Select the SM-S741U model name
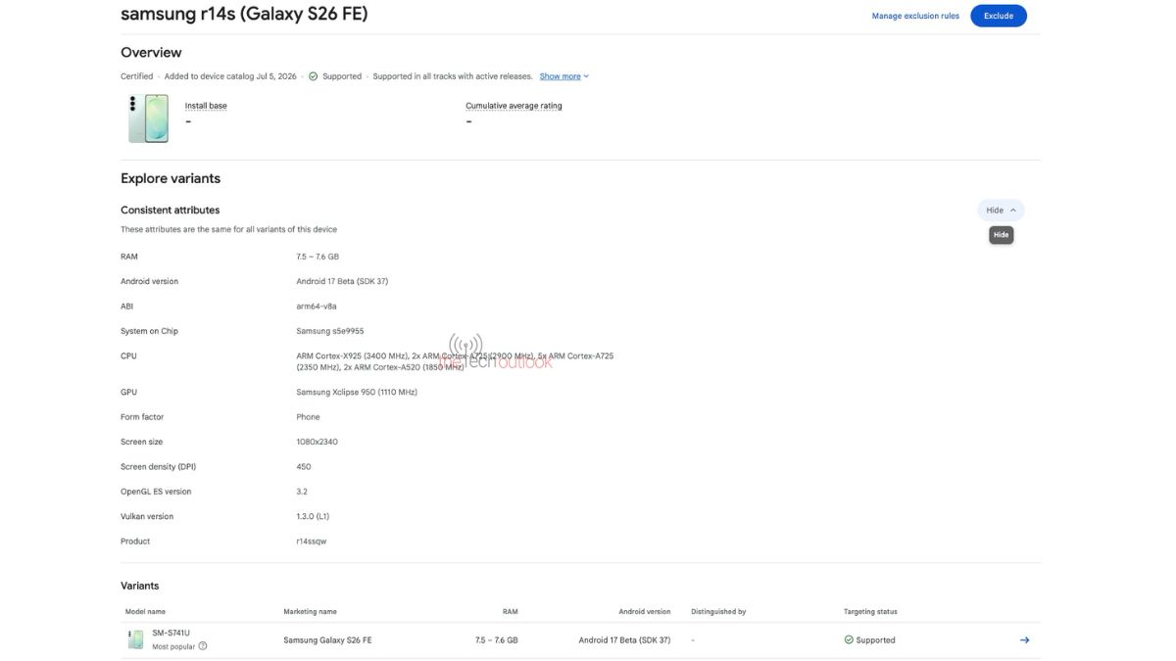Image resolution: width=1176 pixels, height=661 pixels. coord(171,633)
